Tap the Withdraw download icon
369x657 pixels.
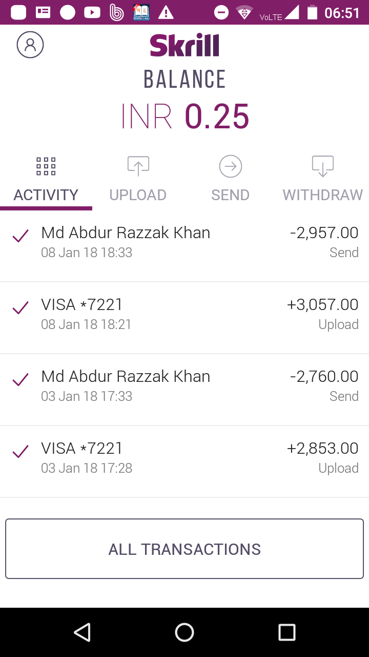pos(323,166)
